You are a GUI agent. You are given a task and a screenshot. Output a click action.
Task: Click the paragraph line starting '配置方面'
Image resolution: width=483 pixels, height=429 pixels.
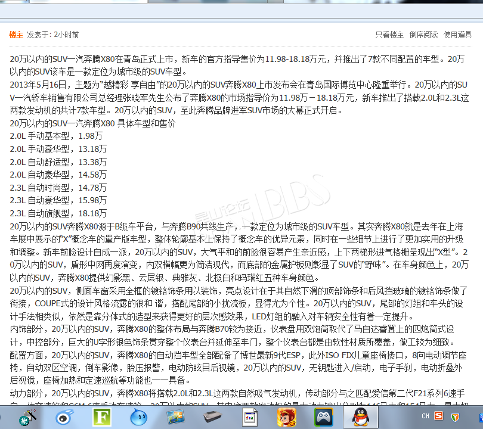tap(238, 355)
